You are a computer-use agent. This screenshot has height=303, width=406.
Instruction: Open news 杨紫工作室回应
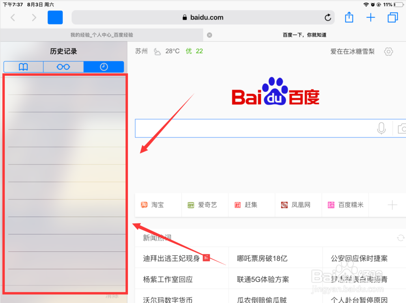[x=168, y=279]
